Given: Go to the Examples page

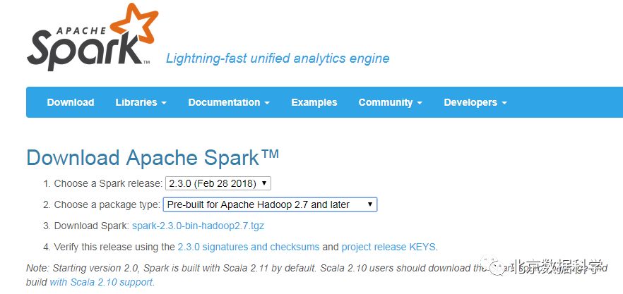Looking at the screenshot, I should [x=314, y=102].
